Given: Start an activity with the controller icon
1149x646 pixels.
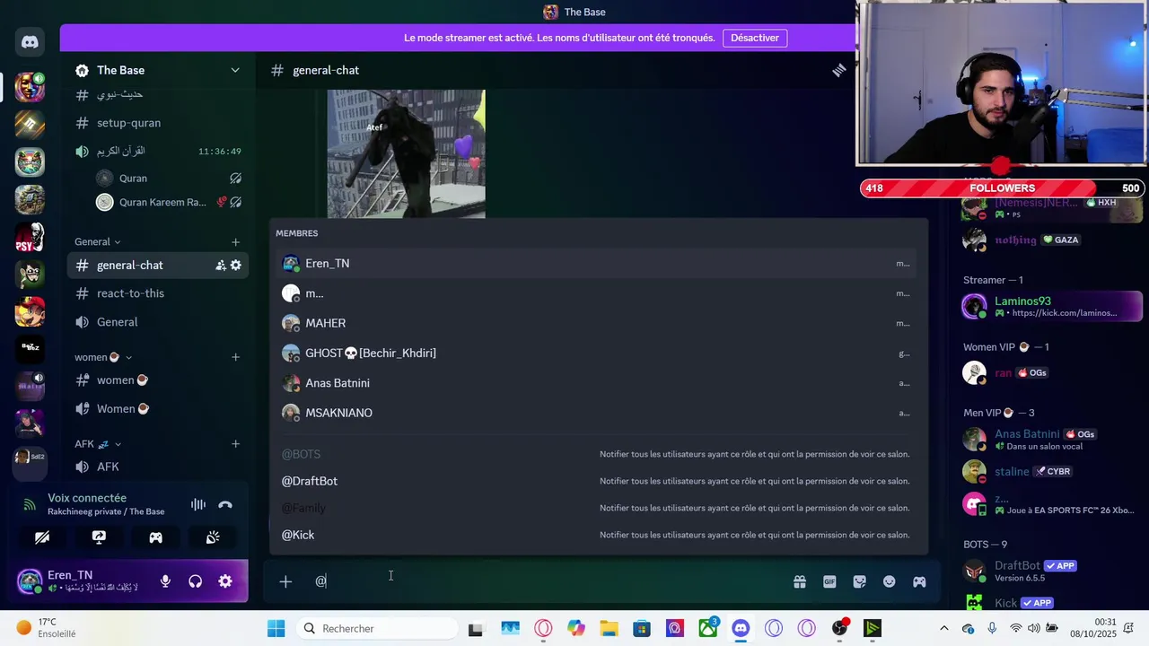Looking at the screenshot, I should point(155,537).
